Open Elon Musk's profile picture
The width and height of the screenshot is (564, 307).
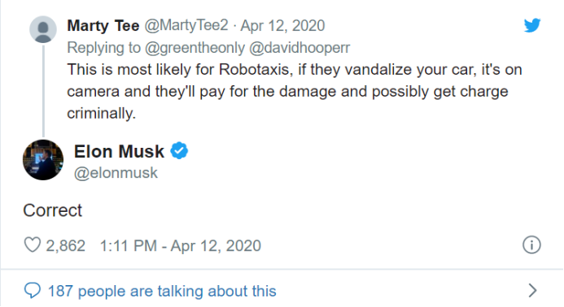[x=43, y=160]
